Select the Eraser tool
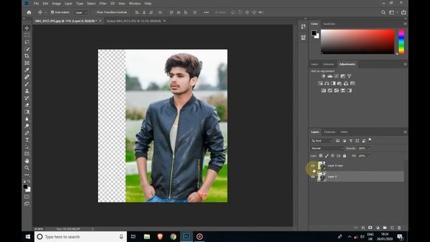The height and width of the screenshot is (242, 430). coord(27,105)
